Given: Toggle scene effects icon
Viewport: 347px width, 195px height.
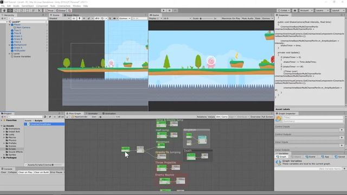Looking at the screenshot, I should click(x=89, y=18).
